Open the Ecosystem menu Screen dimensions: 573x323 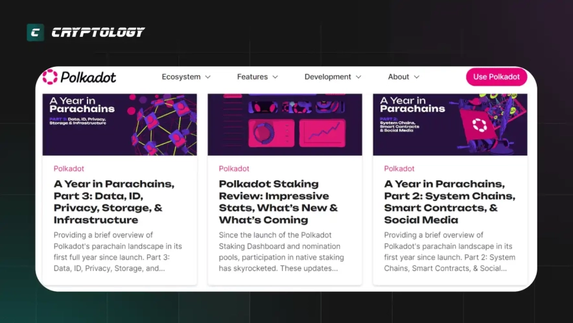[x=181, y=77]
